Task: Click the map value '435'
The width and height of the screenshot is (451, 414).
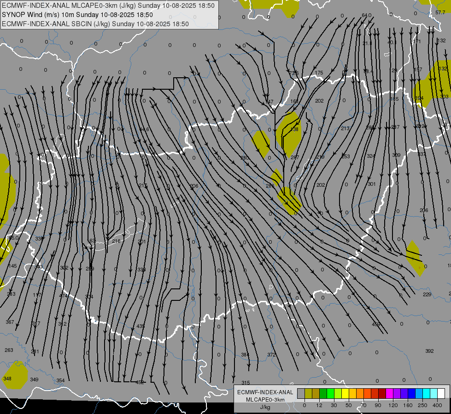Action: (x=141, y=326)
